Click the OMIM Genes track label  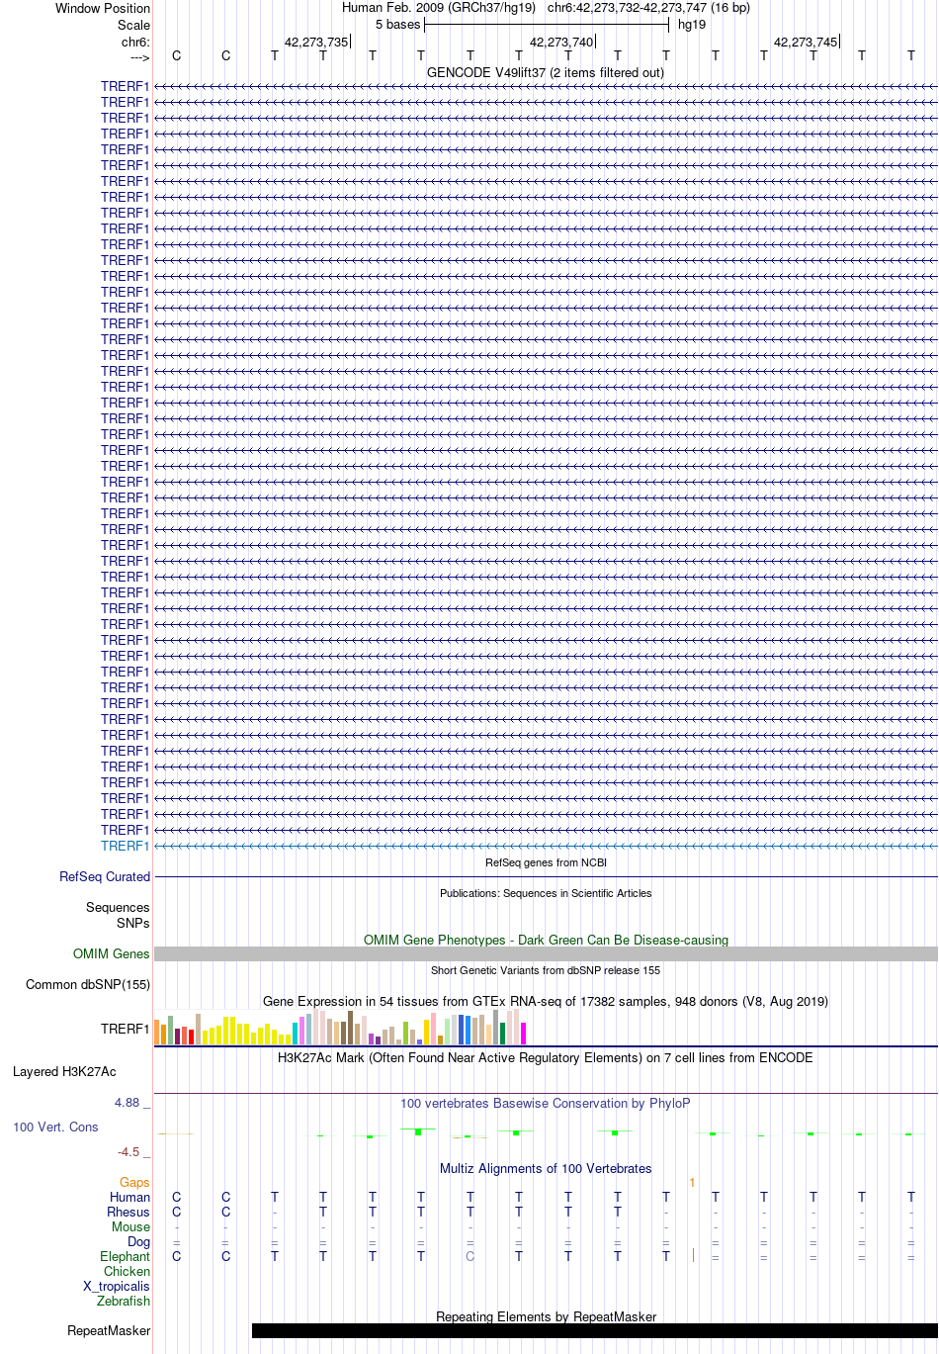point(112,953)
